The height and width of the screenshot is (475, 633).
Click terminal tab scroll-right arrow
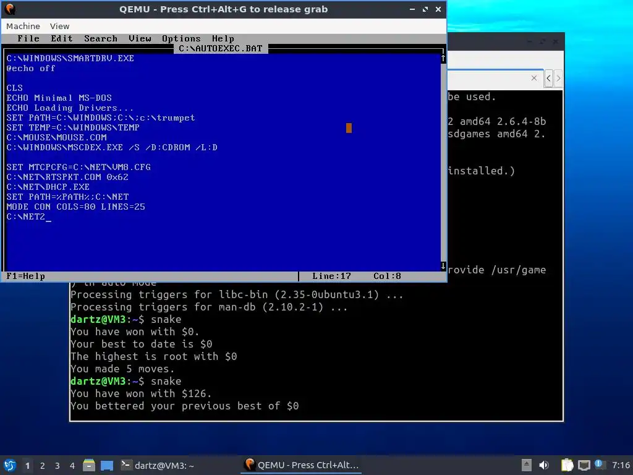[x=558, y=79]
